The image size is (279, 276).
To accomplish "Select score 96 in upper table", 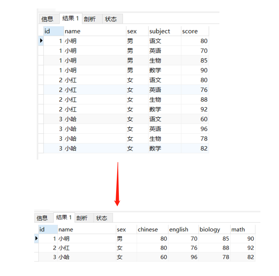I will [x=195, y=129].
